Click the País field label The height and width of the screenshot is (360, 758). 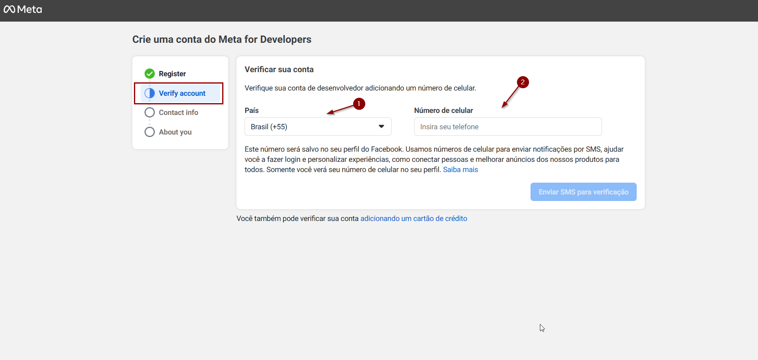(x=252, y=110)
